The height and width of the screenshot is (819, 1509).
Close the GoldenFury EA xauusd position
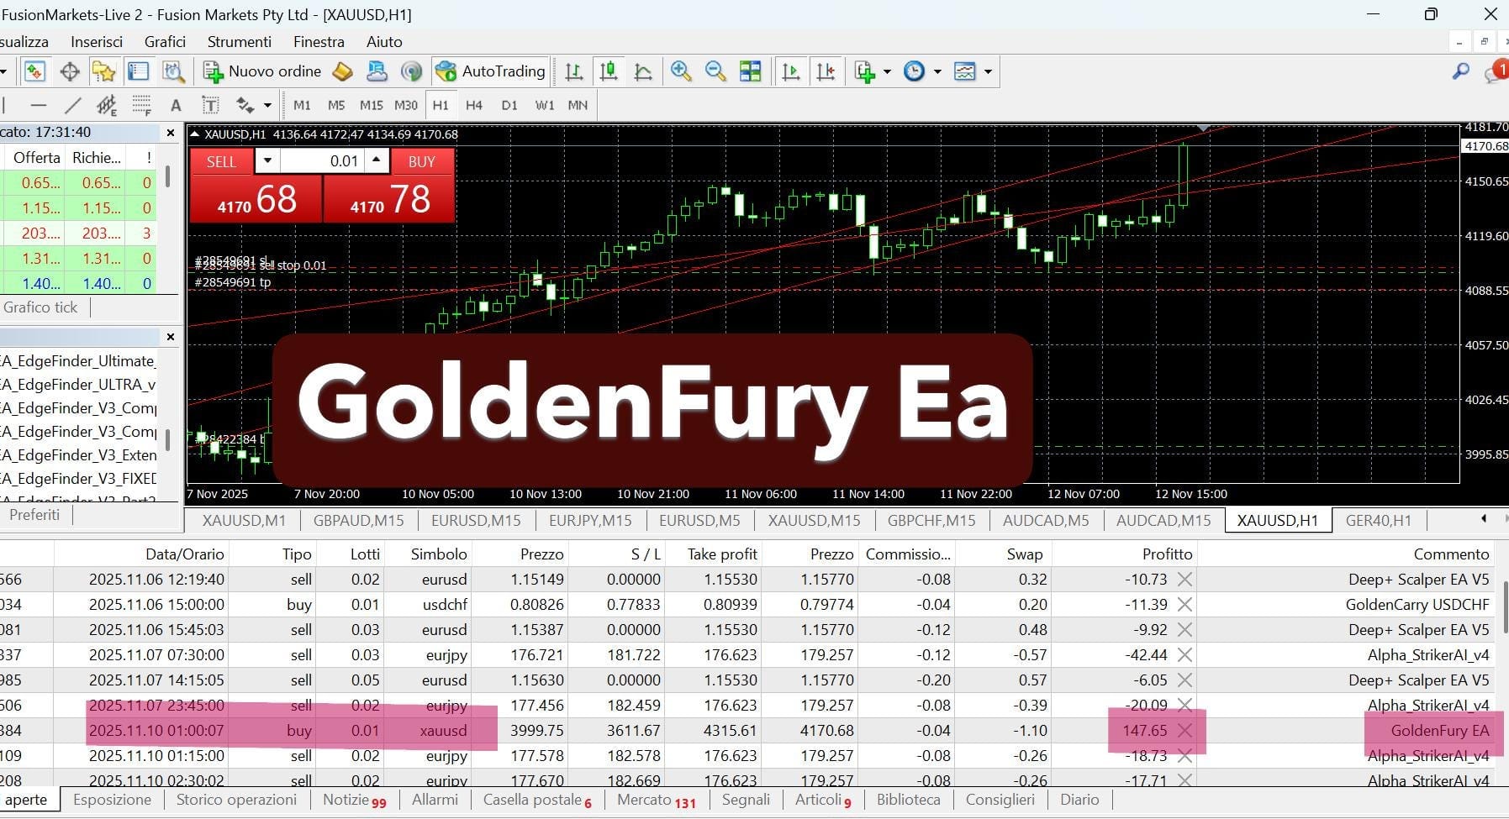click(x=1185, y=730)
